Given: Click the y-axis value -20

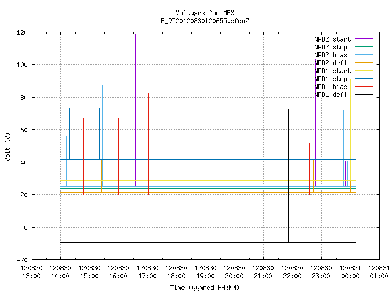Looking at the screenshot, I should [x=22, y=260].
